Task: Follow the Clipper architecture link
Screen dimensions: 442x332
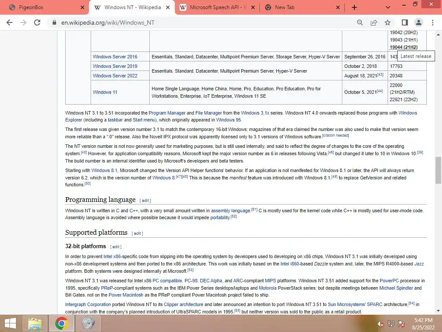Action: click(183, 305)
